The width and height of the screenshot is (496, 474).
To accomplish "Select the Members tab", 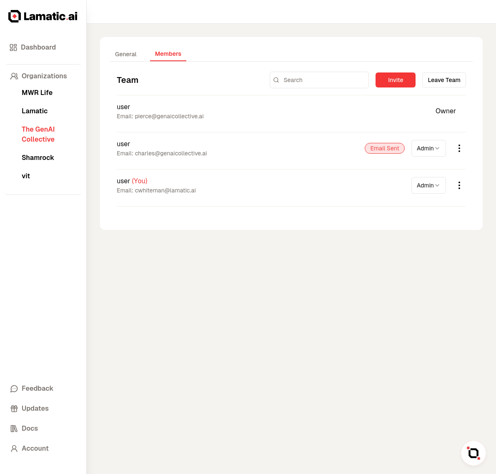I will tap(168, 54).
